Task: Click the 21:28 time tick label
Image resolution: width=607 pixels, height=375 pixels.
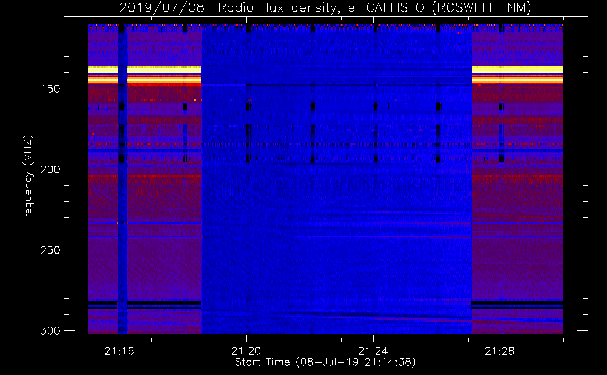Action: tap(500, 351)
